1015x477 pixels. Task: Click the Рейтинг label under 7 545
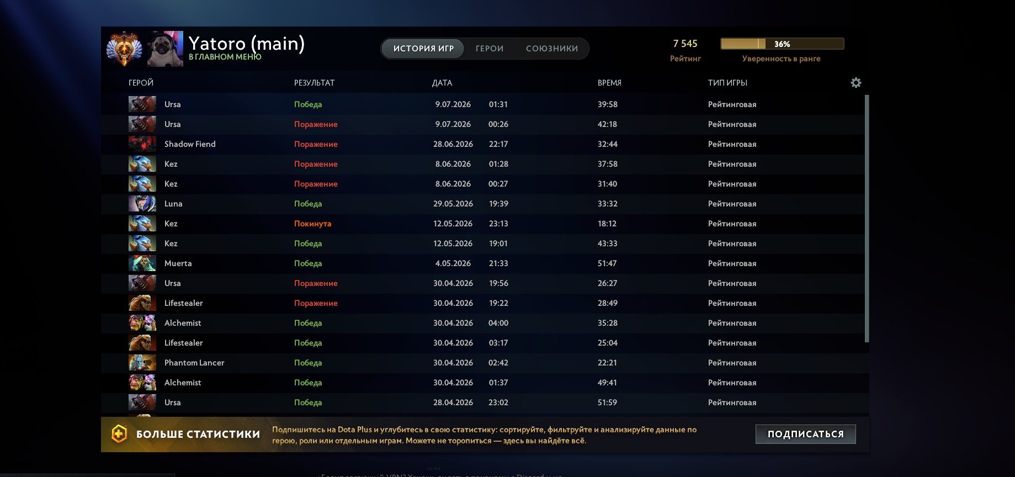tap(685, 59)
